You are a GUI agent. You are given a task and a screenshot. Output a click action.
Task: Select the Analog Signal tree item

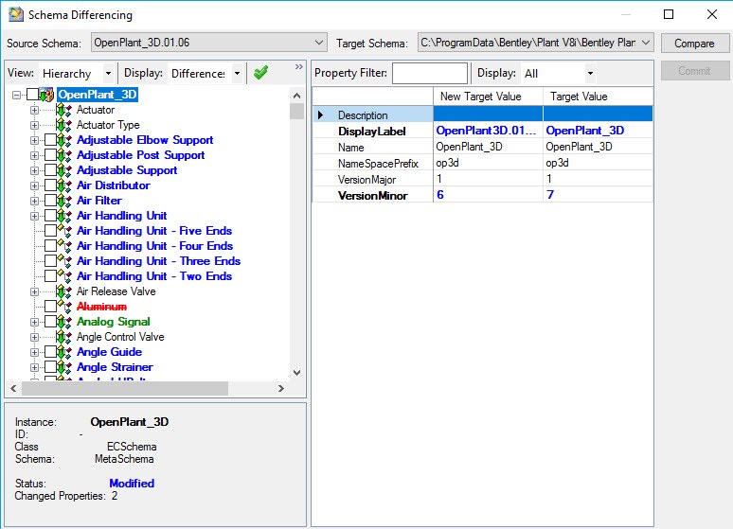pyautogui.click(x=113, y=322)
